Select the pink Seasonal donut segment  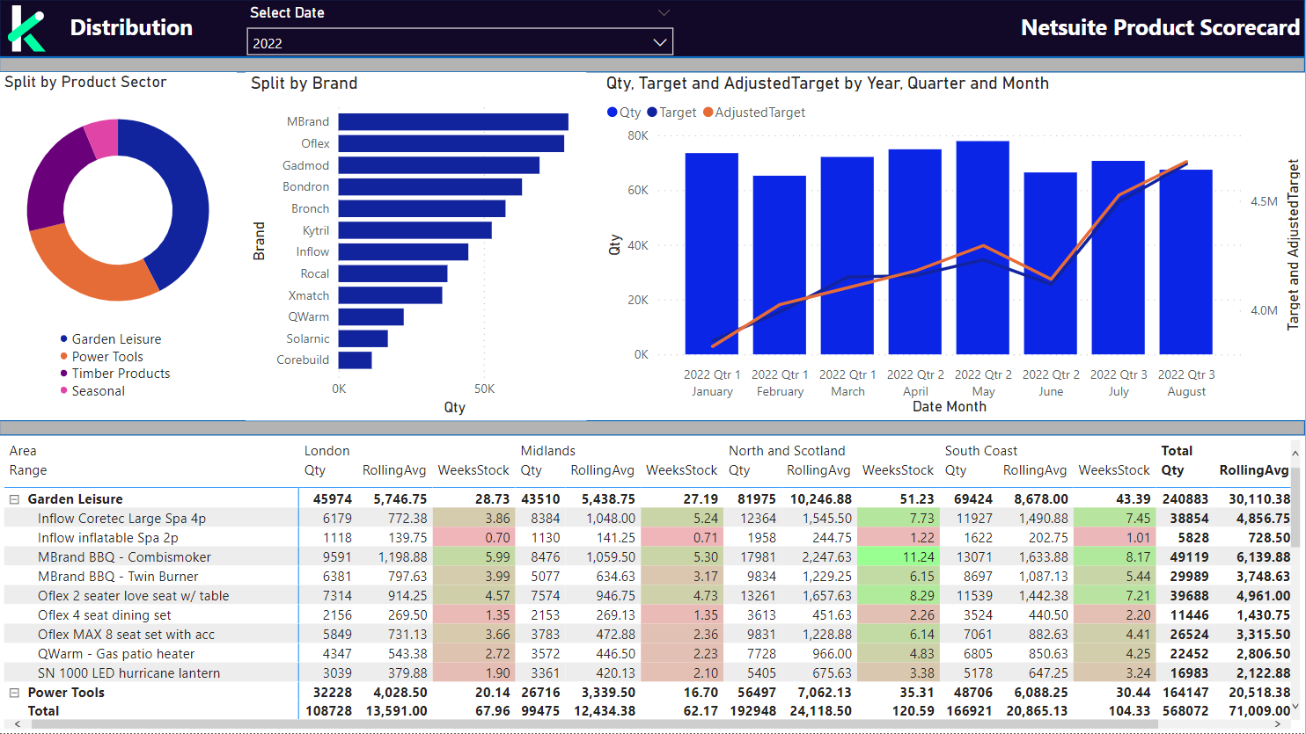[103, 138]
